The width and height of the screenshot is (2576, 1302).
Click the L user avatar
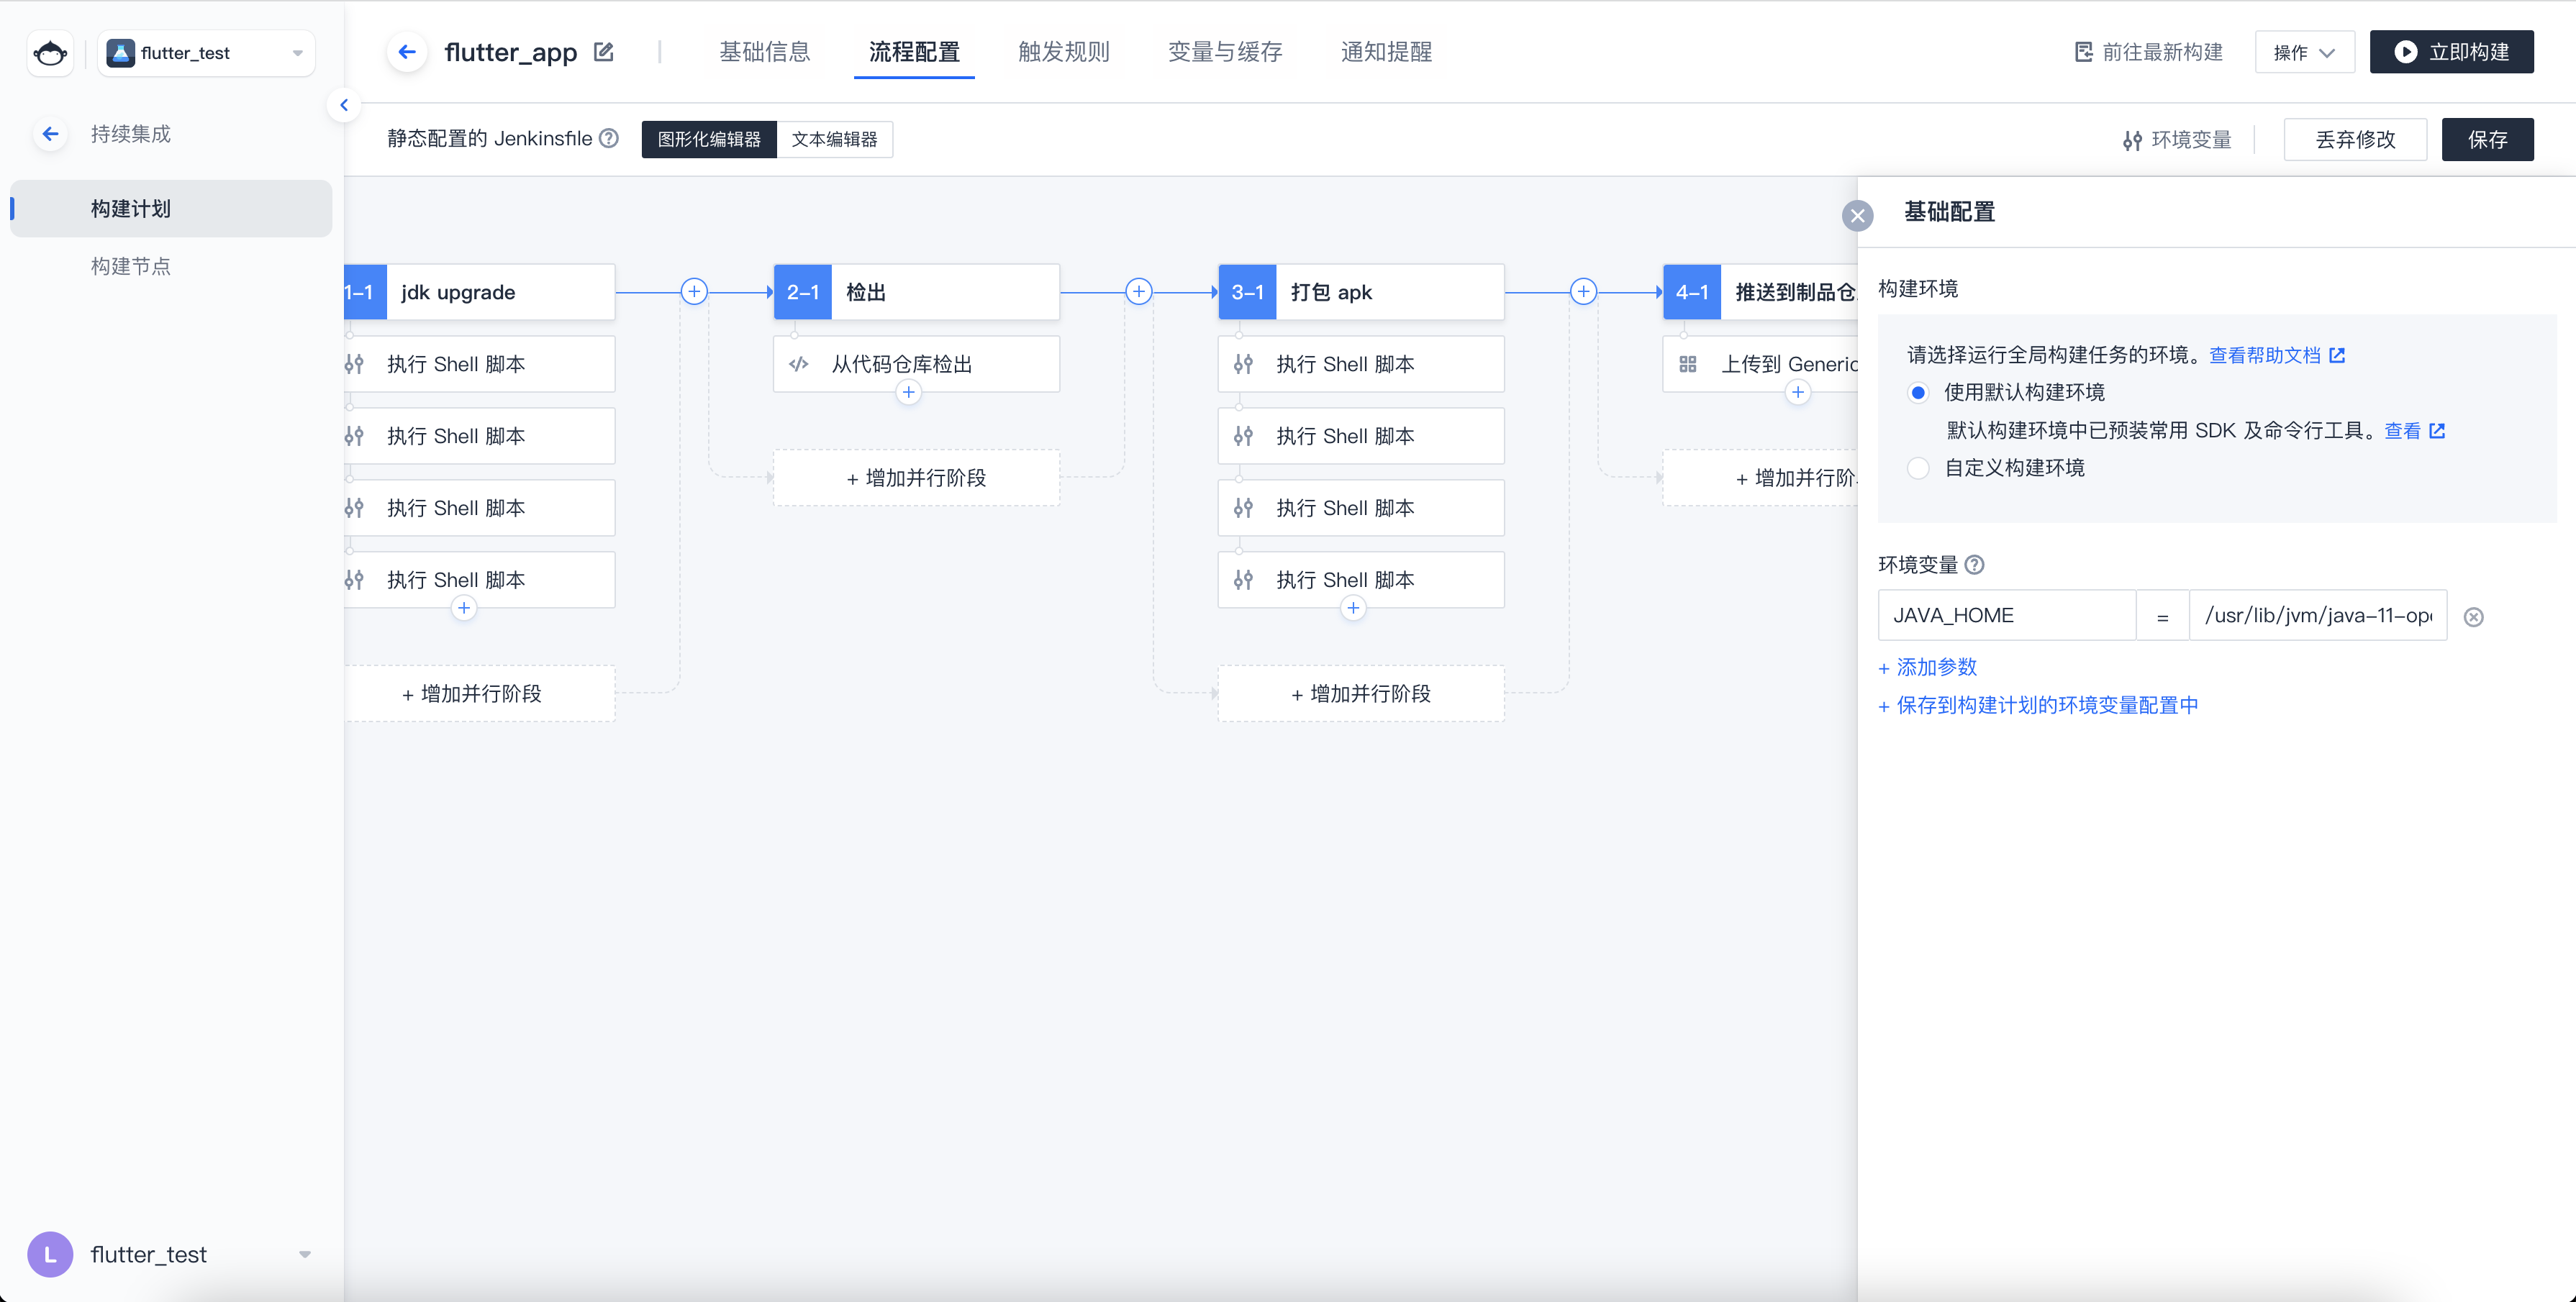(50, 1254)
